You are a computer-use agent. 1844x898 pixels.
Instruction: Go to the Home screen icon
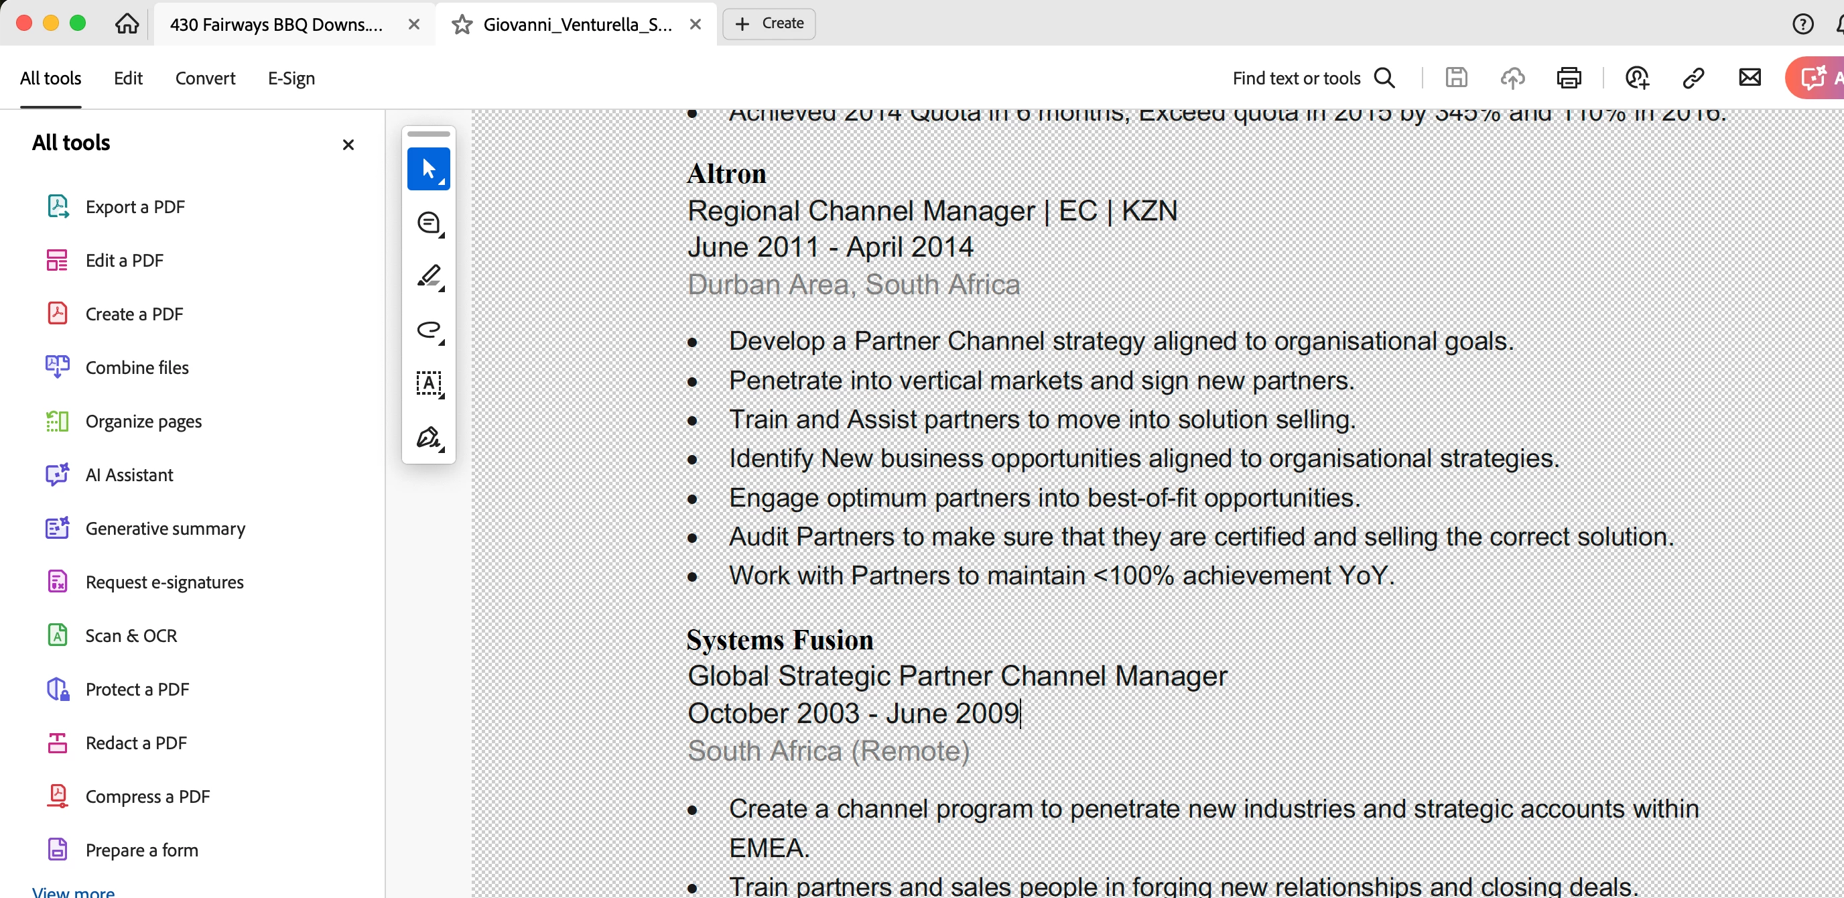coord(127,23)
